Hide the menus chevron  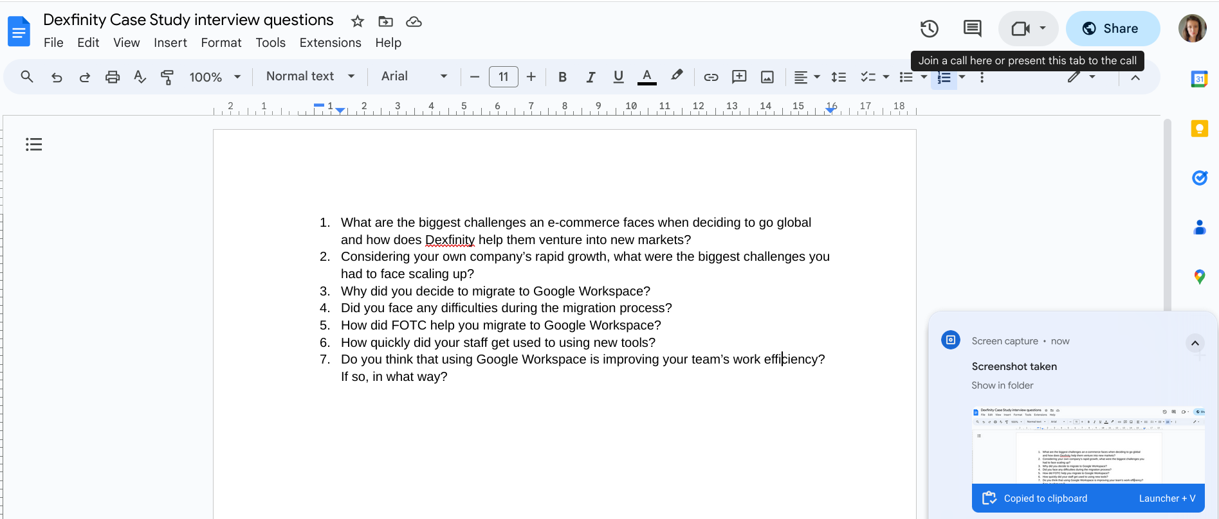1135,77
